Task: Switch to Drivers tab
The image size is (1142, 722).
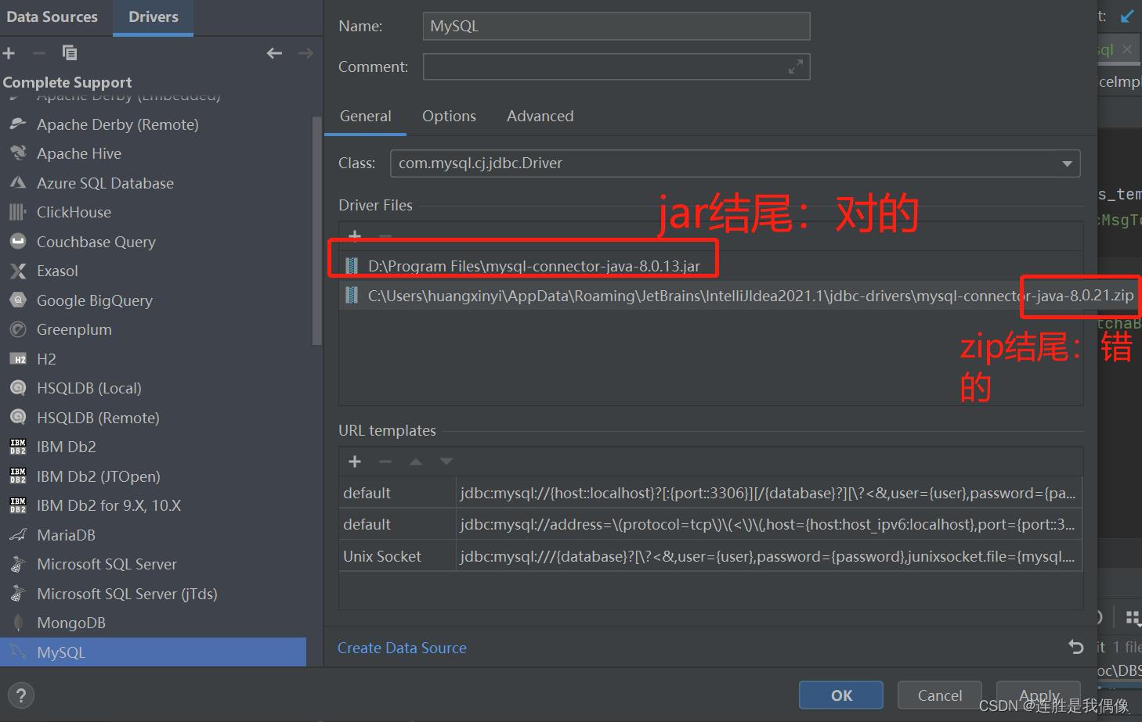Action: [154, 17]
